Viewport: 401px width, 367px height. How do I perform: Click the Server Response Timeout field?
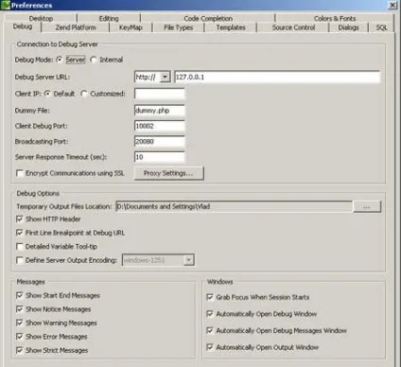coord(160,157)
